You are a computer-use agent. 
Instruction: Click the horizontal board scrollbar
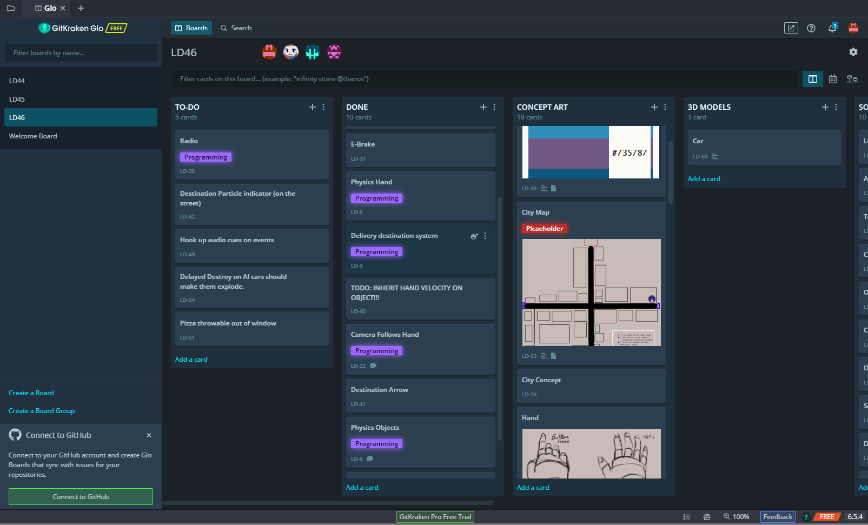tap(328, 503)
